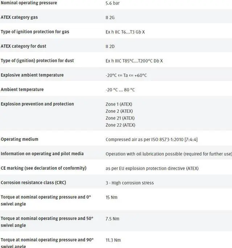Click "Zone 1 (ATEX)" entry

pos(119,104)
